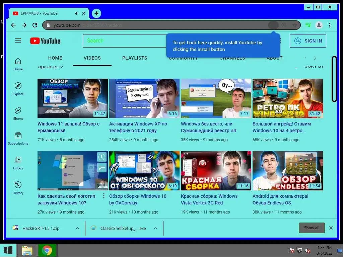Go back using browser back arrow
This screenshot has height=257, width=343.
coord(13,25)
